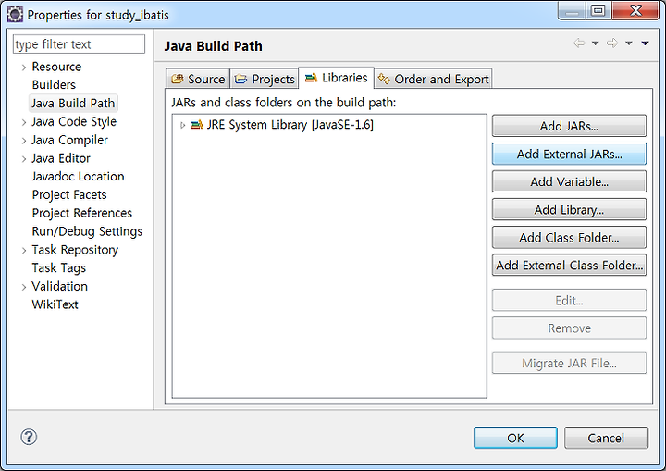Click the forward navigation arrow icon
Image resolution: width=666 pixels, height=471 pixels.
pyautogui.click(x=612, y=43)
